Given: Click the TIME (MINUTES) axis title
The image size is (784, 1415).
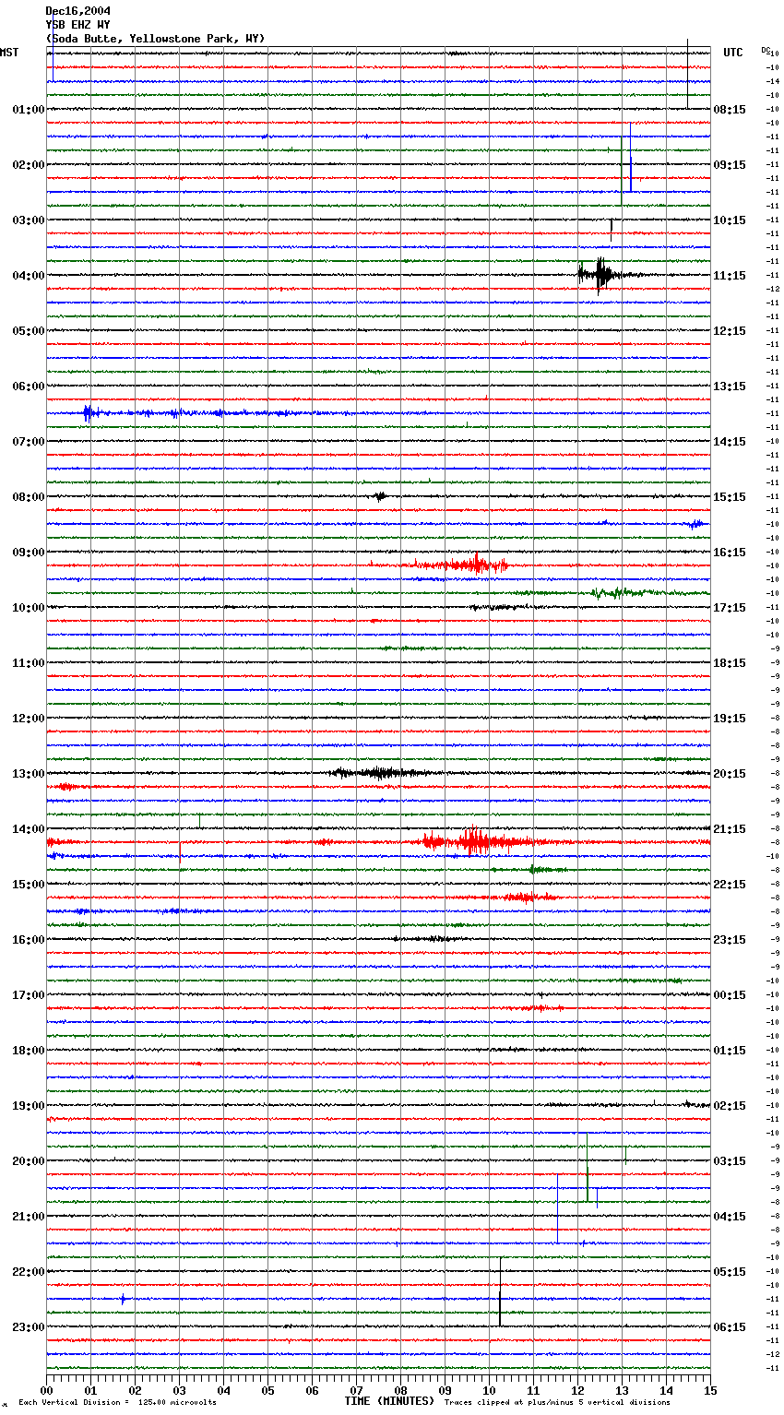Looking at the screenshot, I should click(x=389, y=1401).
